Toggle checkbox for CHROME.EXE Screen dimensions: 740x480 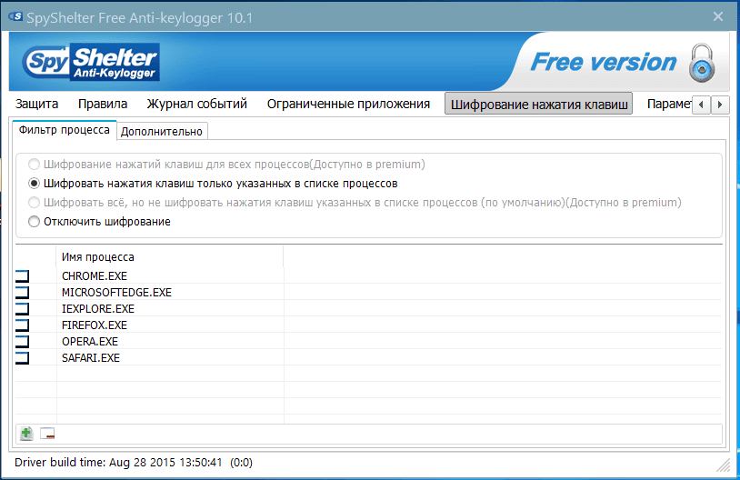[x=22, y=276]
